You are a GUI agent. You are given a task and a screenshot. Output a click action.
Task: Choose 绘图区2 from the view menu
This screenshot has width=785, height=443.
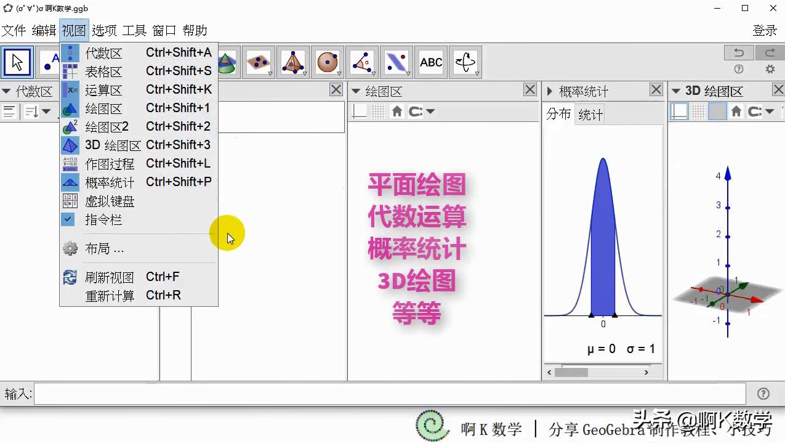pos(139,127)
